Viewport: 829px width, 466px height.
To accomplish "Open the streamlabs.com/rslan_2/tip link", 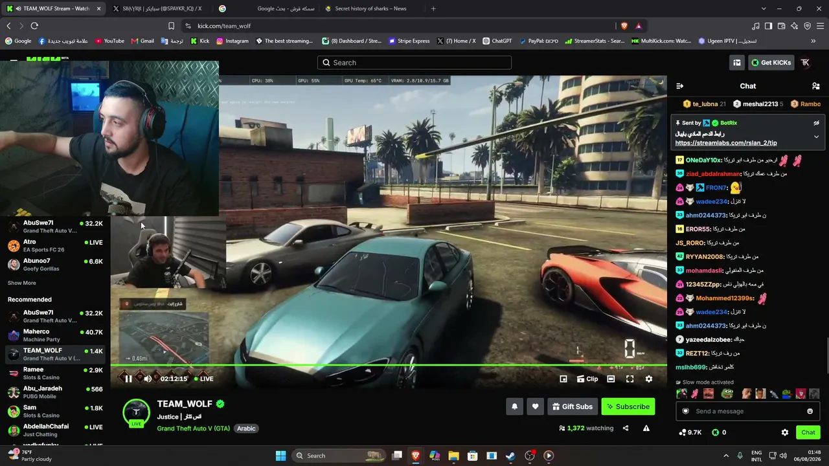I will point(725,143).
